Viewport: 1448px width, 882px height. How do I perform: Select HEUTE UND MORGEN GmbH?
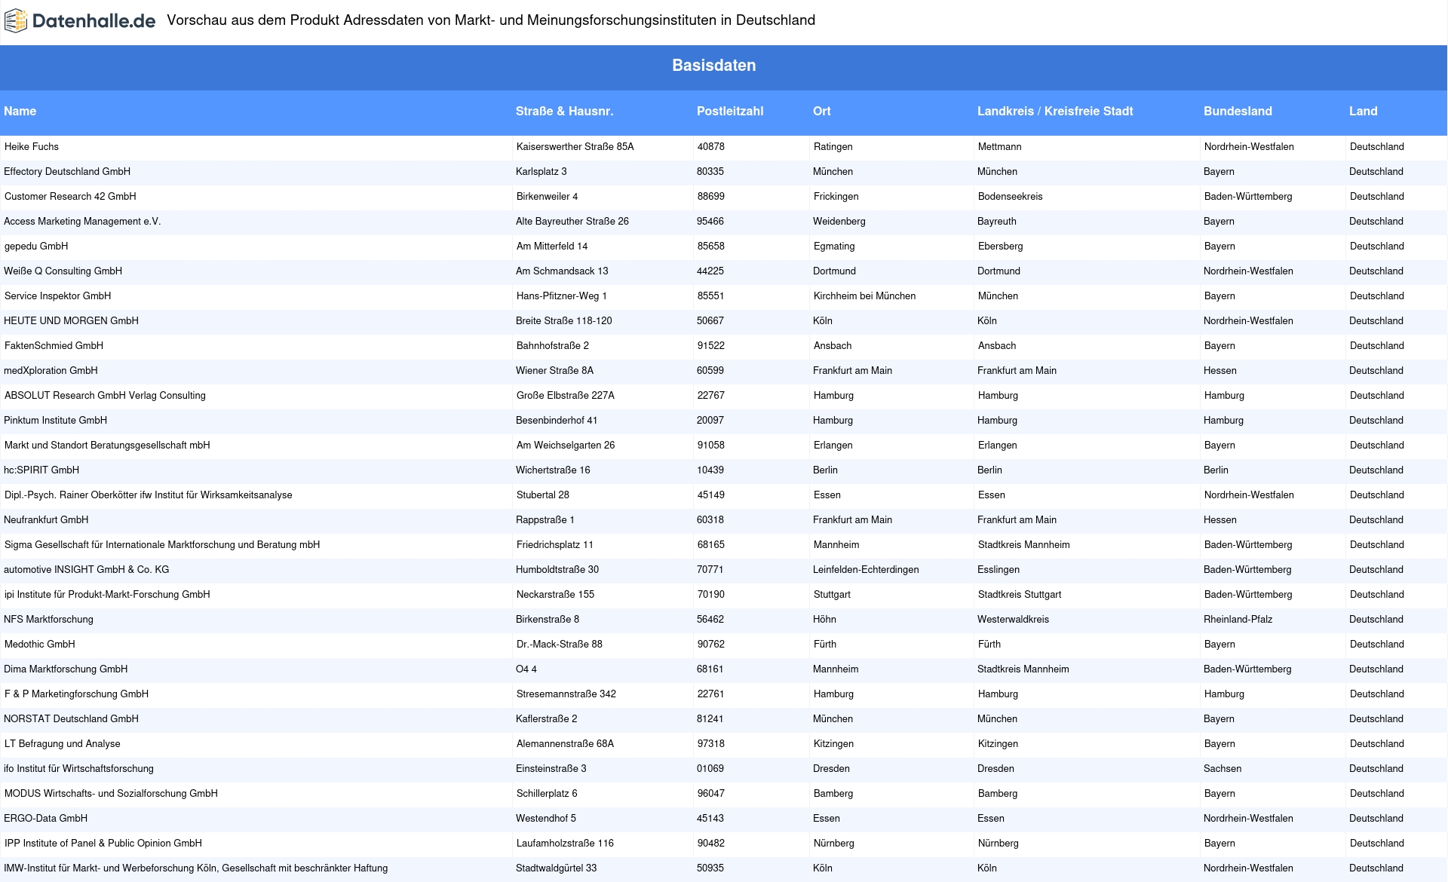(x=71, y=320)
